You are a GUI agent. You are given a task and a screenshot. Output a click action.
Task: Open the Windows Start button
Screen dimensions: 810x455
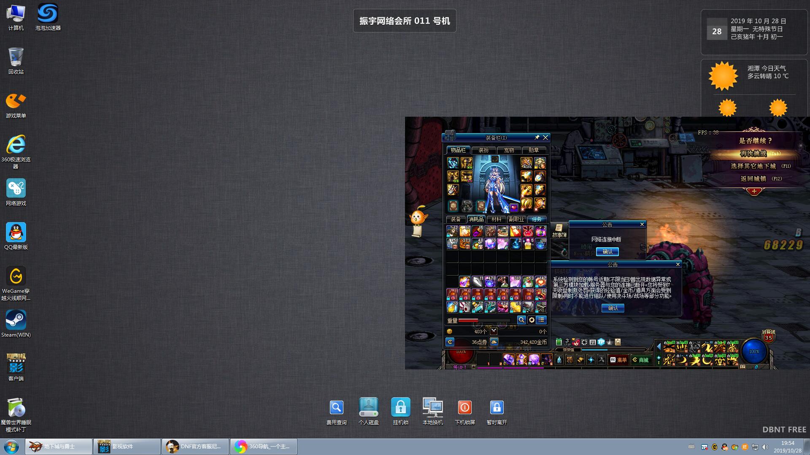(11, 447)
